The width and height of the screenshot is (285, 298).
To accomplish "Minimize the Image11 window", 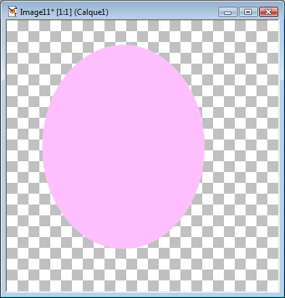I will 228,12.
